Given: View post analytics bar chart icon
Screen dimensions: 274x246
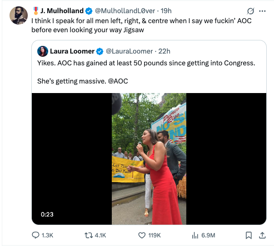Looking at the screenshot, I should (195, 236).
